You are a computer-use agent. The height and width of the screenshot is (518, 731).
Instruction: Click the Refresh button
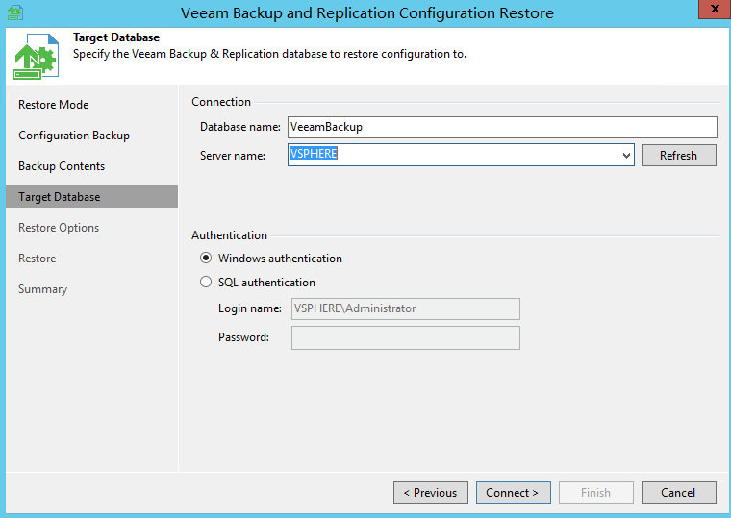679,155
